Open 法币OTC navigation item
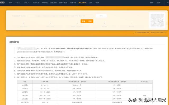This screenshot has width=169, height=105. (27, 3)
